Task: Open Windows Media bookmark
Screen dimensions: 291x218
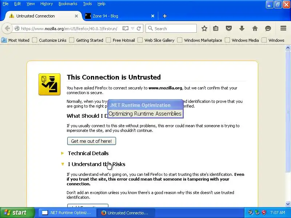Action: coord(242,40)
